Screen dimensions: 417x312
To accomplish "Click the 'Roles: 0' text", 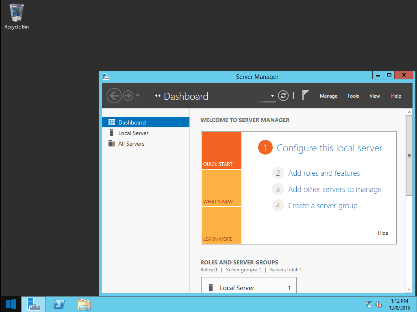I will pyautogui.click(x=209, y=270).
